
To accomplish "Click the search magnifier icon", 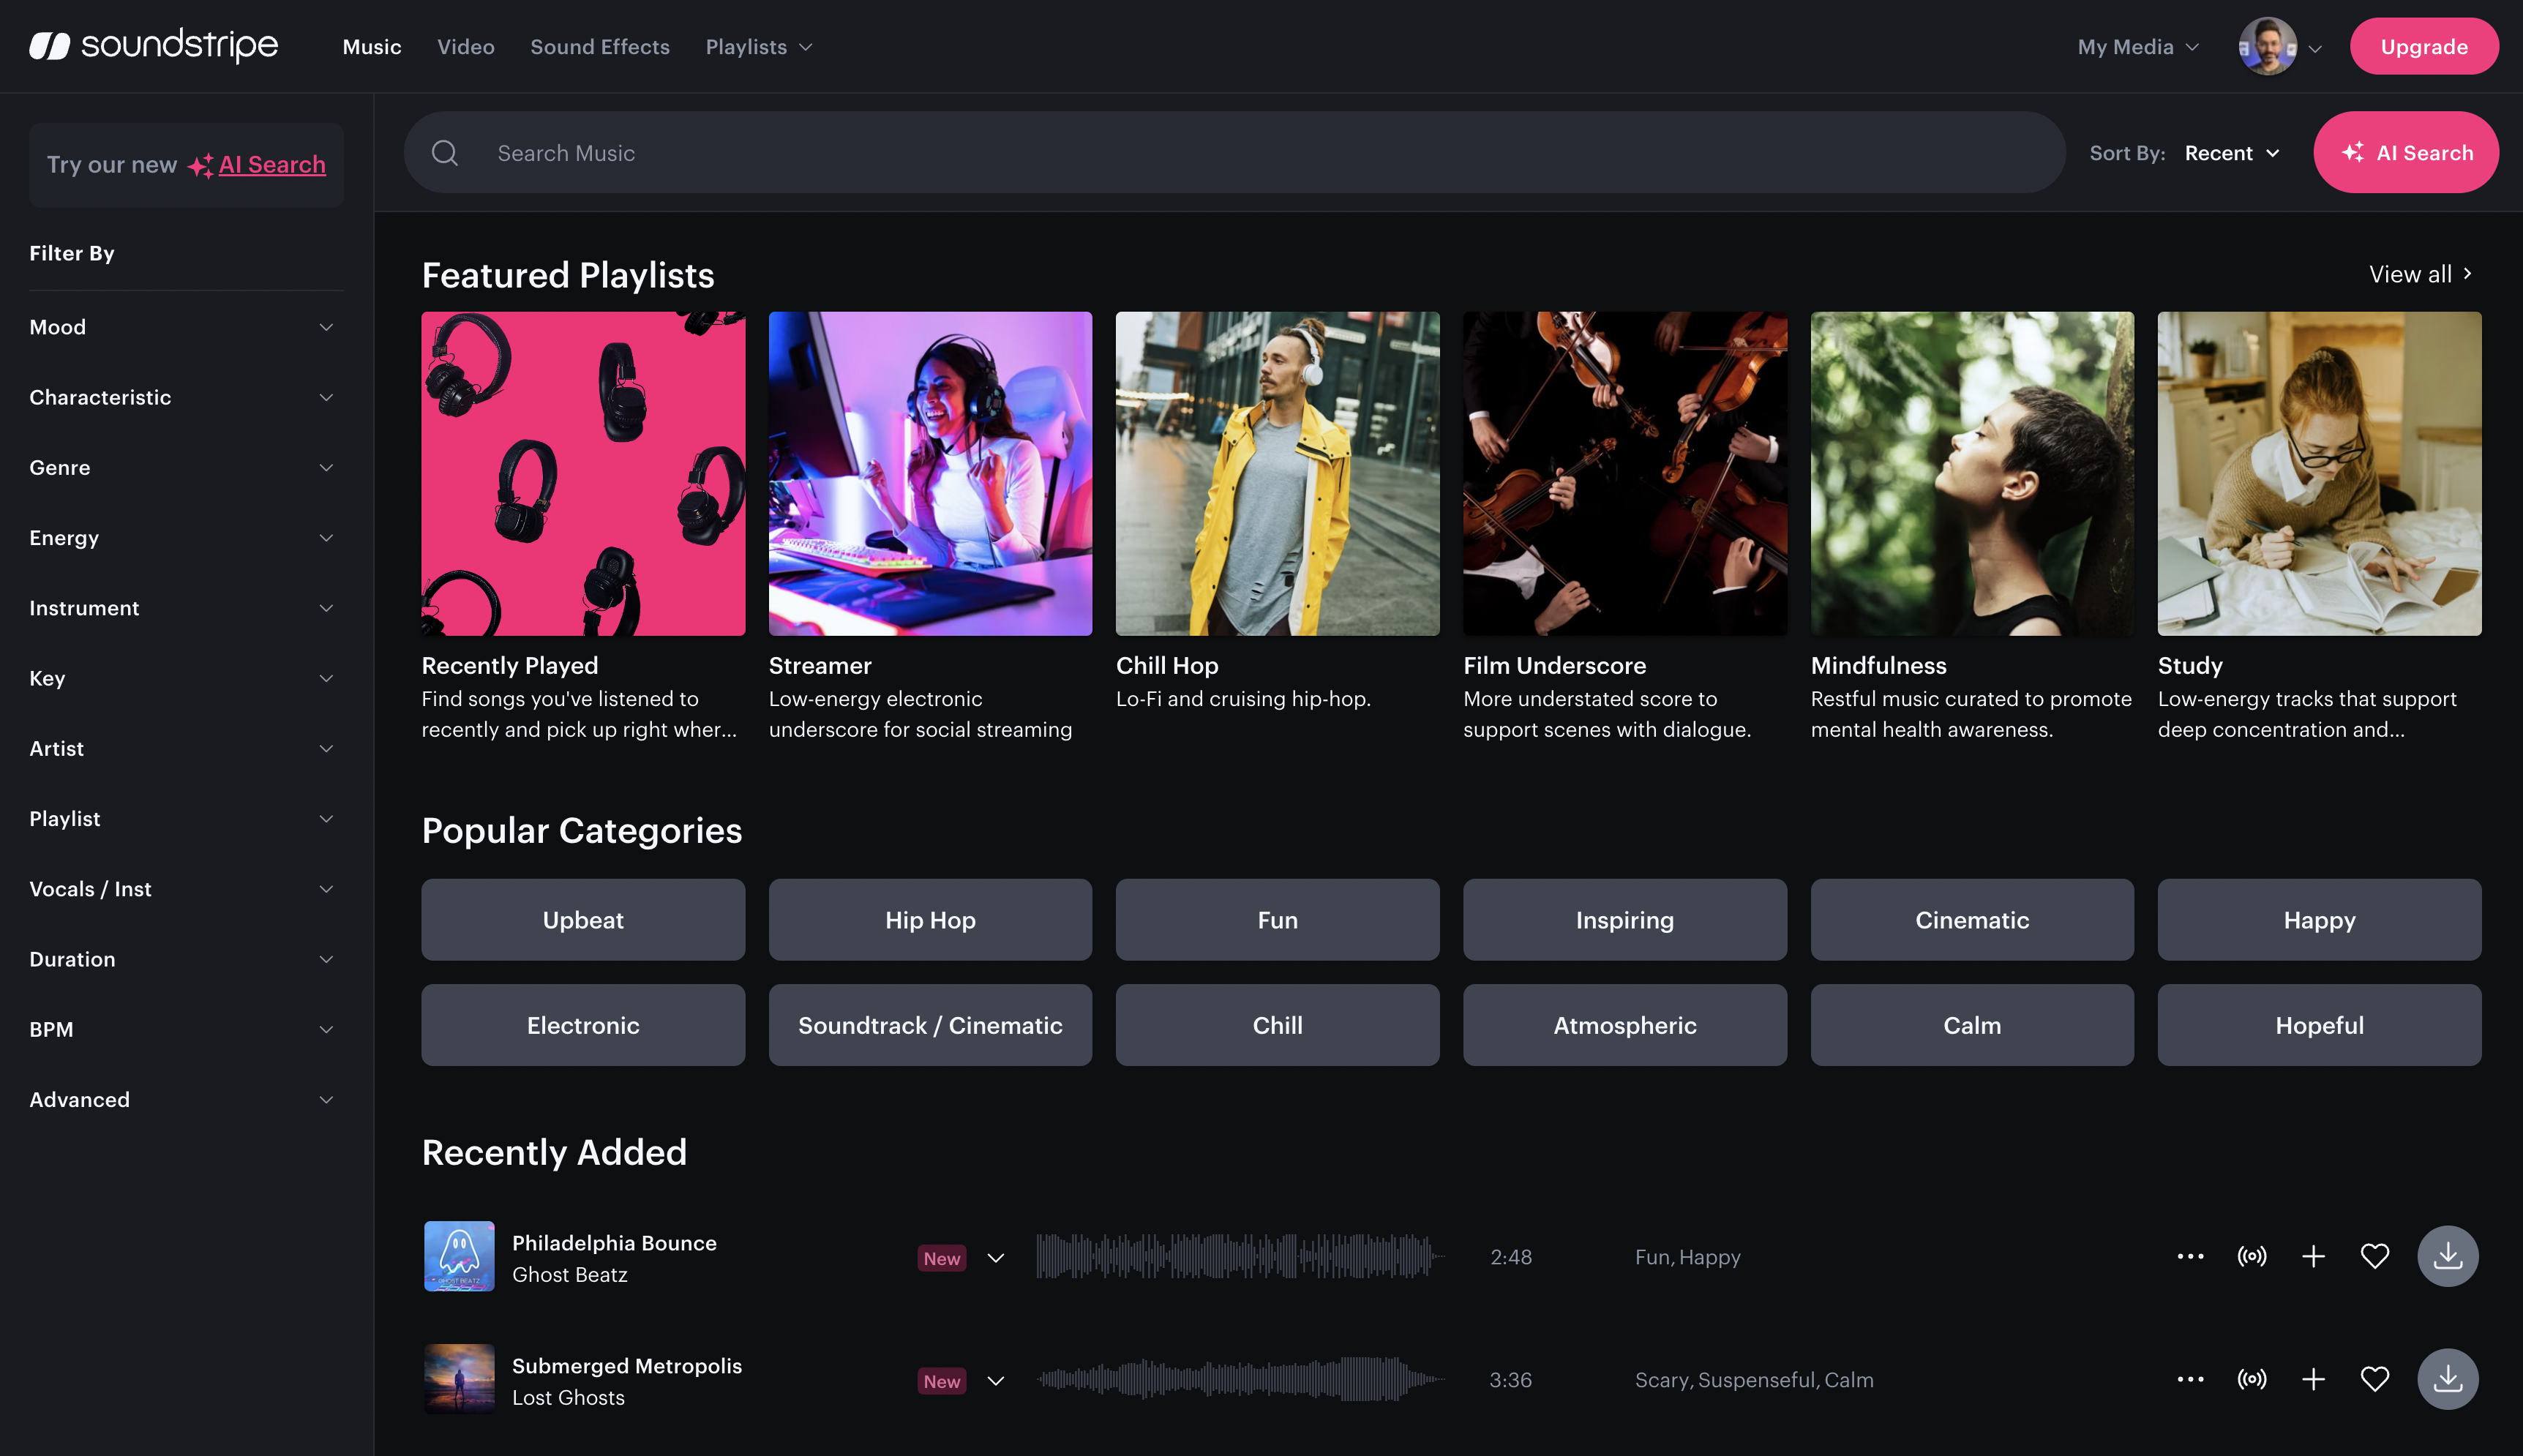I will [445, 153].
